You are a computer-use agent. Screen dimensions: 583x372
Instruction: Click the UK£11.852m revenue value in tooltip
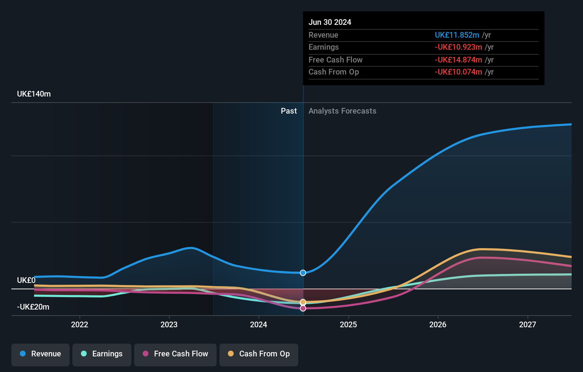pyautogui.click(x=457, y=35)
